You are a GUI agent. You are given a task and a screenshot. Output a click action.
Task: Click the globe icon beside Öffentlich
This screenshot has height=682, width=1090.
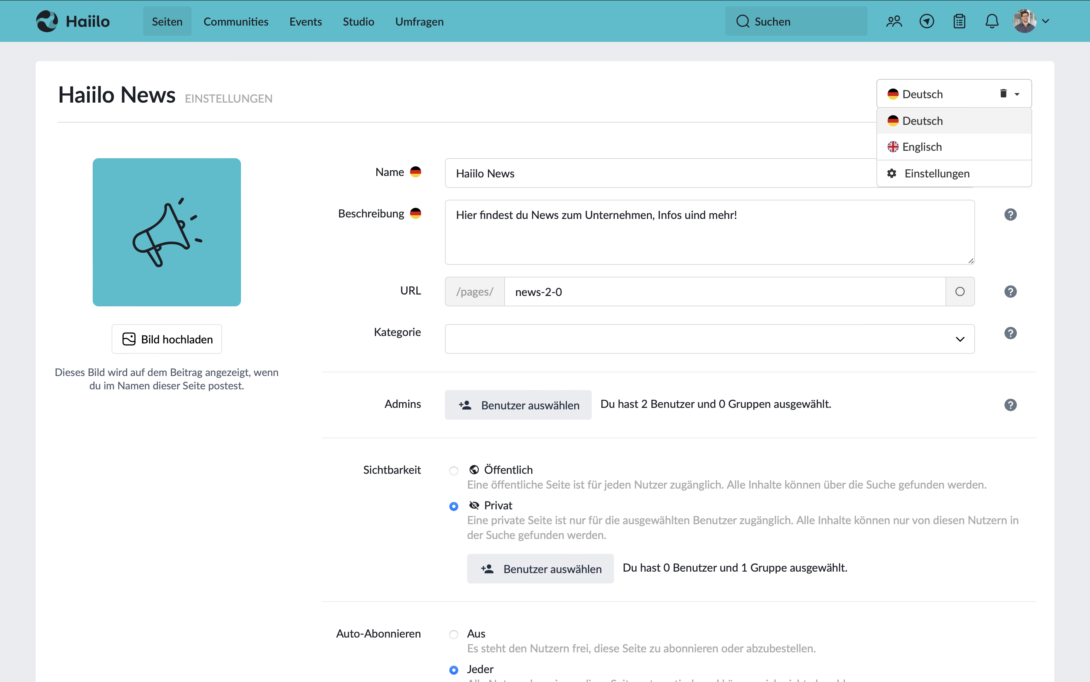click(x=474, y=470)
